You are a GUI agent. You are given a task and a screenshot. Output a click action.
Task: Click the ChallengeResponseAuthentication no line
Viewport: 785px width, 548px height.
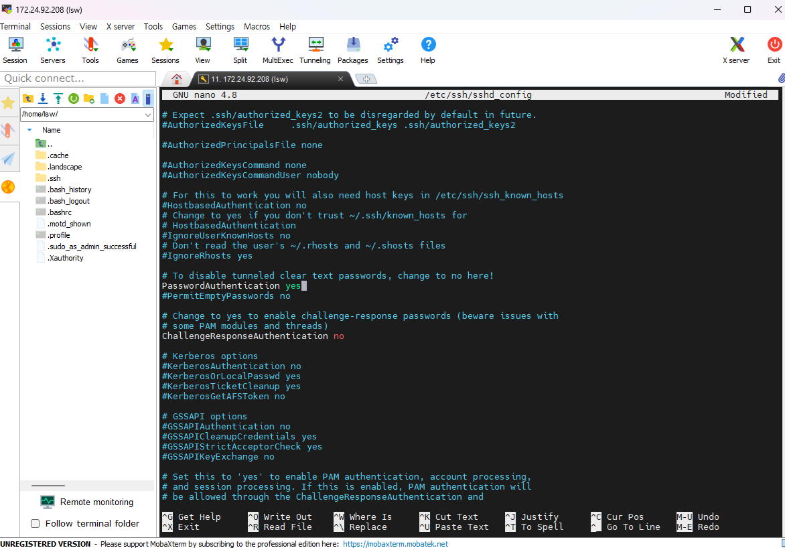point(253,336)
